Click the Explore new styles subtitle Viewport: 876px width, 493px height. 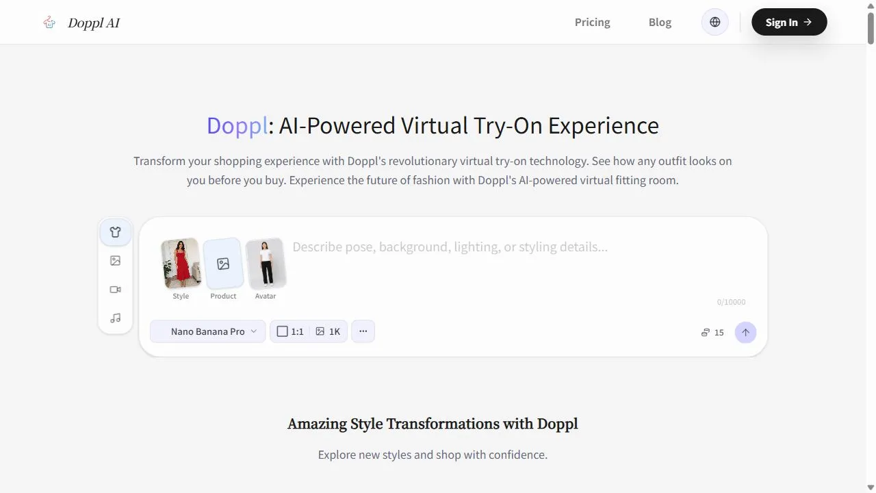click(433, 455)
